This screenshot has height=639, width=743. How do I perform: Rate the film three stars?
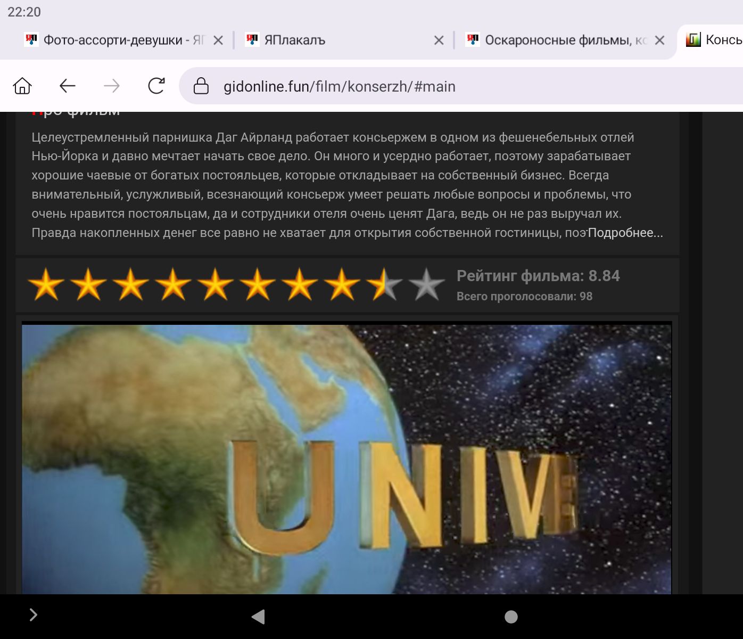(131, 284)
